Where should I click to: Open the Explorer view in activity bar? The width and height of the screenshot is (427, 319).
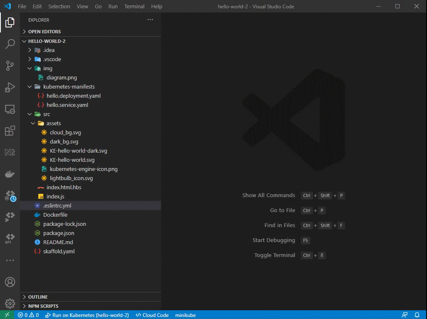(10, 22)
